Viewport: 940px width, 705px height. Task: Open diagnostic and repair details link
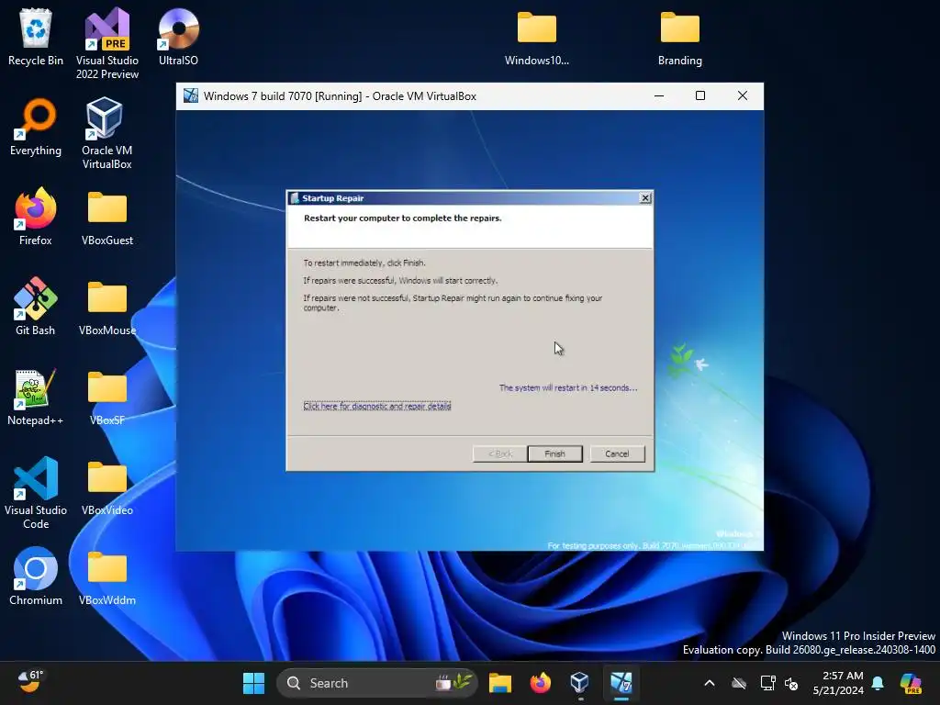pos(377,406)
